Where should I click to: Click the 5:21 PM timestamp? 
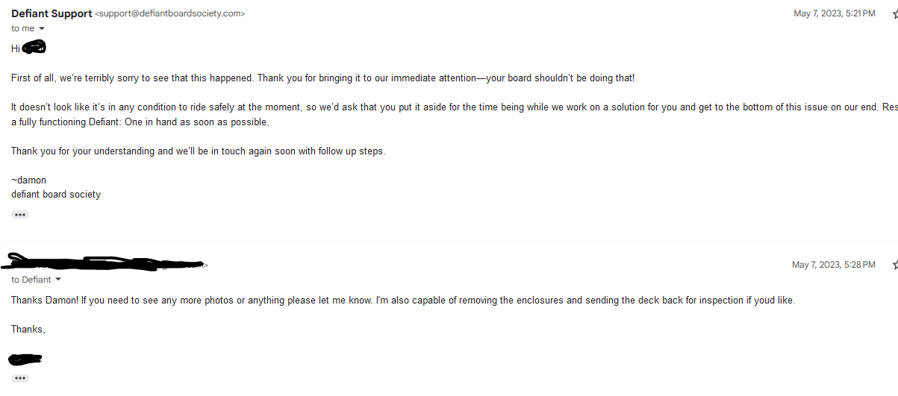coord(834,13)
